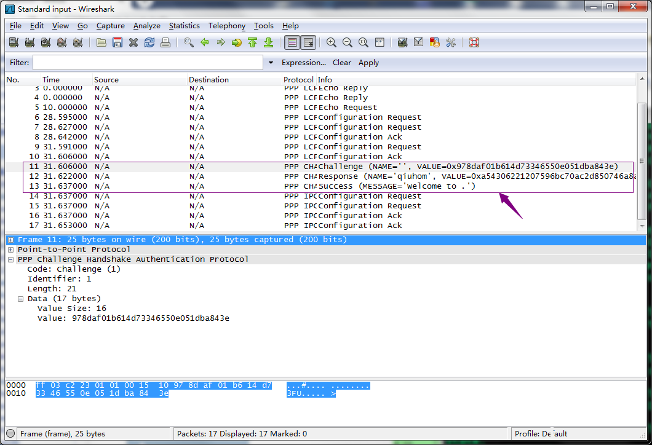Jump to the last packet
652x445 pixels.
coord(269,42)
